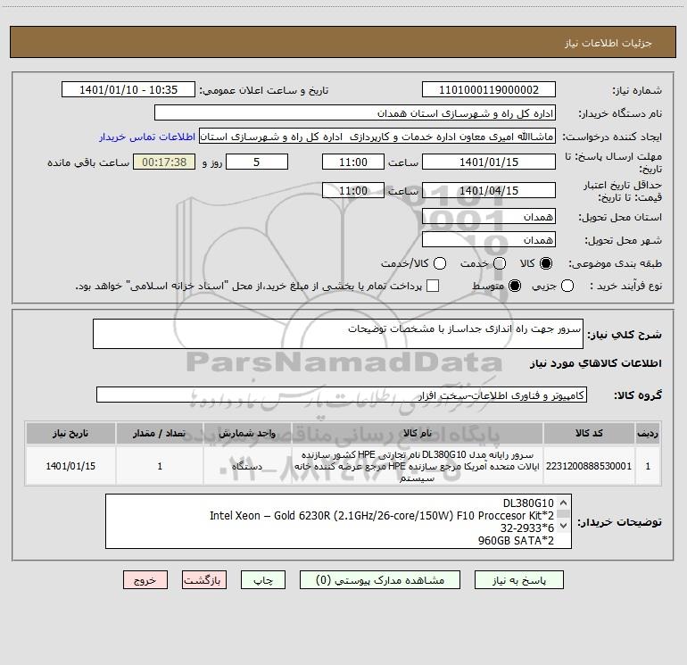Select the کالا radio button
The width and height of the screenshot is (687, 665).
click(546, 263)
